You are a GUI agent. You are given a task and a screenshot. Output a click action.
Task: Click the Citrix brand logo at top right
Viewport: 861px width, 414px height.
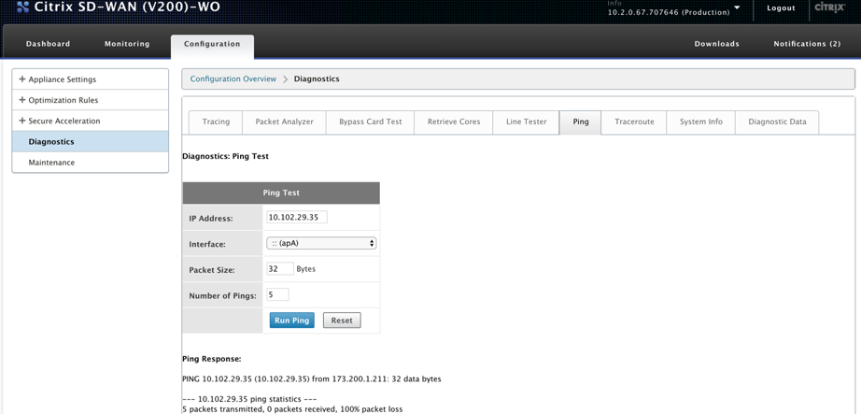829,7
